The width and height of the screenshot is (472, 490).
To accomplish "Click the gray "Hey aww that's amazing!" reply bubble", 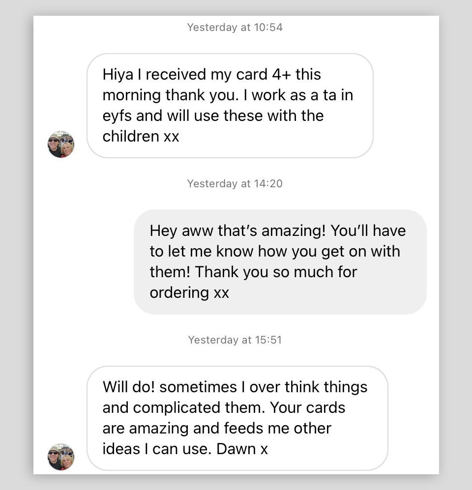I will tap(280, 261).
